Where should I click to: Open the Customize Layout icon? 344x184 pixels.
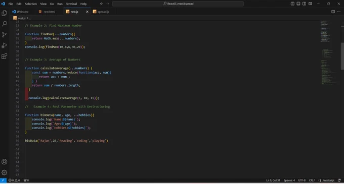click(x=310, y=4)
